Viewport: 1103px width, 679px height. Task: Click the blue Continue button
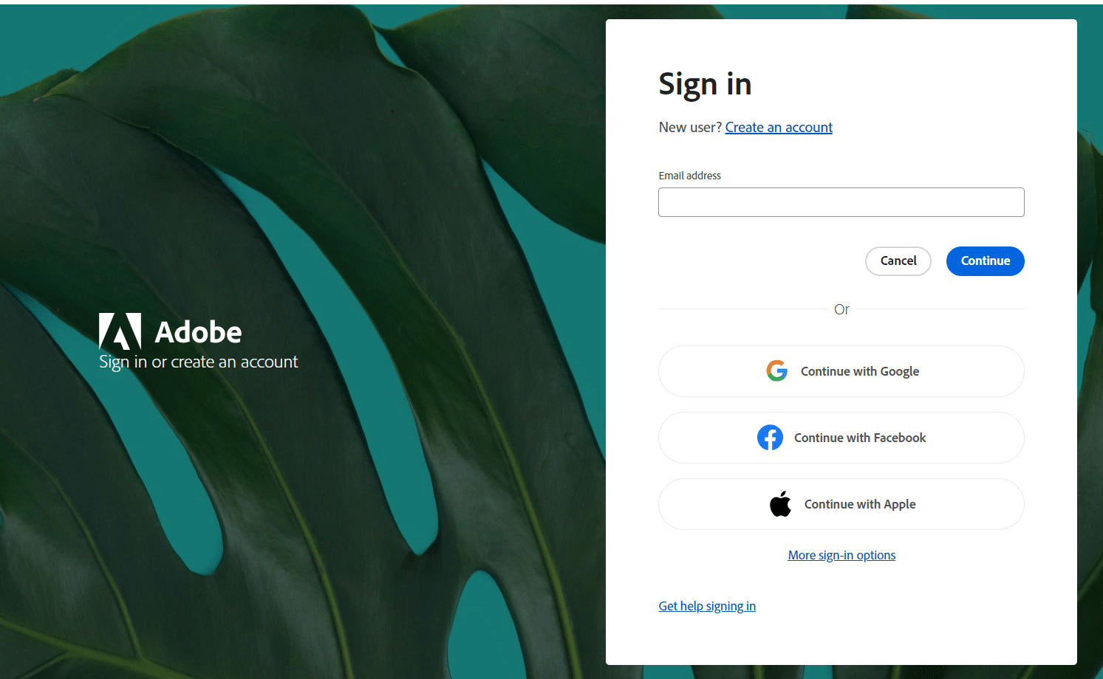point(985,261)
